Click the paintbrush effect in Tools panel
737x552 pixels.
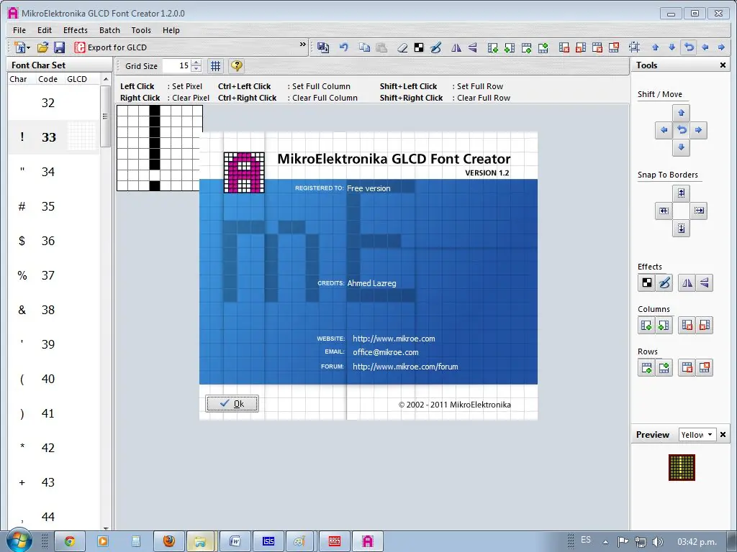pos(664,282)
